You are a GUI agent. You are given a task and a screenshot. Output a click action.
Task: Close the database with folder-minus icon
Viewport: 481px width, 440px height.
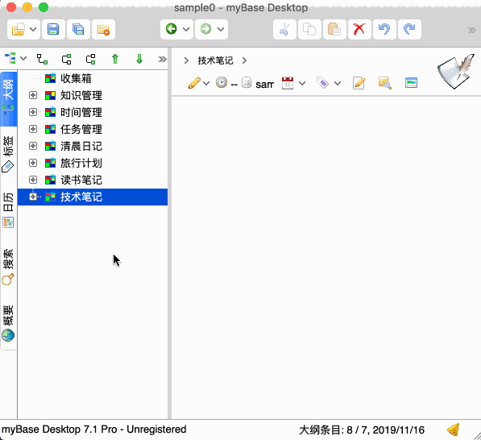pos(103,30)
